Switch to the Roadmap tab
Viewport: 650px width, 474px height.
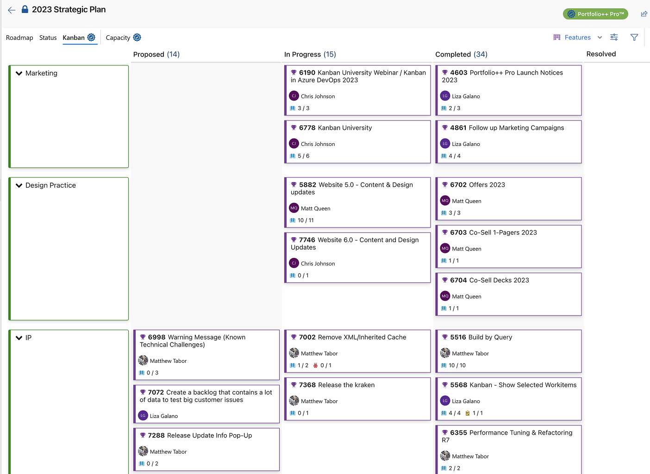[x=19, y=38]
